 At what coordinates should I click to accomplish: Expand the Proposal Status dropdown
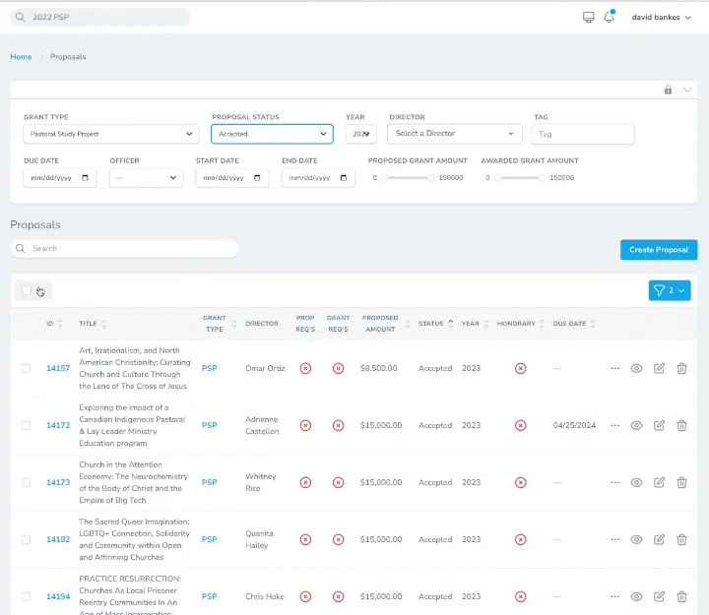[x=272, y=134]
